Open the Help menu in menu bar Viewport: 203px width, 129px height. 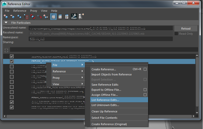(54, 11)
